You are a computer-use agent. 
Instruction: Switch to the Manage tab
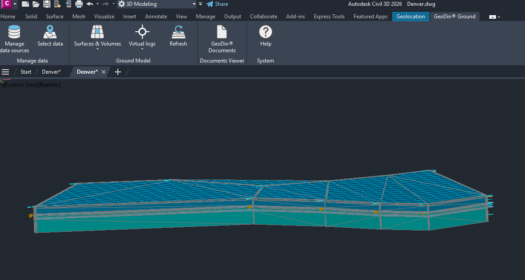click(205, 17)
